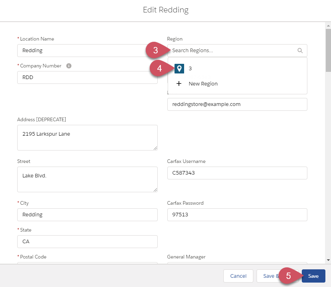This screenshot has height=287, width=331.
Task: Click the scrollbar up arrow
Action: click(x=328, y=25)
